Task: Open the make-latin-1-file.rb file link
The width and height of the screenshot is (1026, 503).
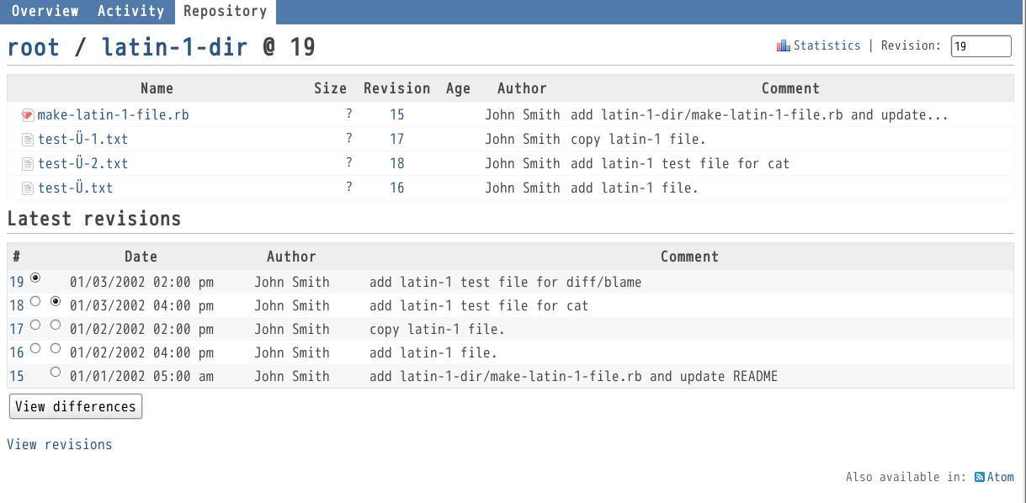Action: (x=114, y=115)
